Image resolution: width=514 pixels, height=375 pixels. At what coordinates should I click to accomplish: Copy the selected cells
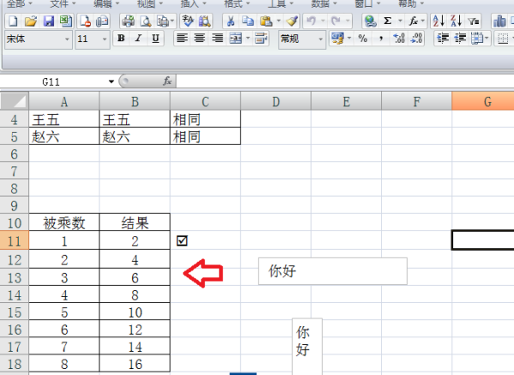tap(248, 21)
